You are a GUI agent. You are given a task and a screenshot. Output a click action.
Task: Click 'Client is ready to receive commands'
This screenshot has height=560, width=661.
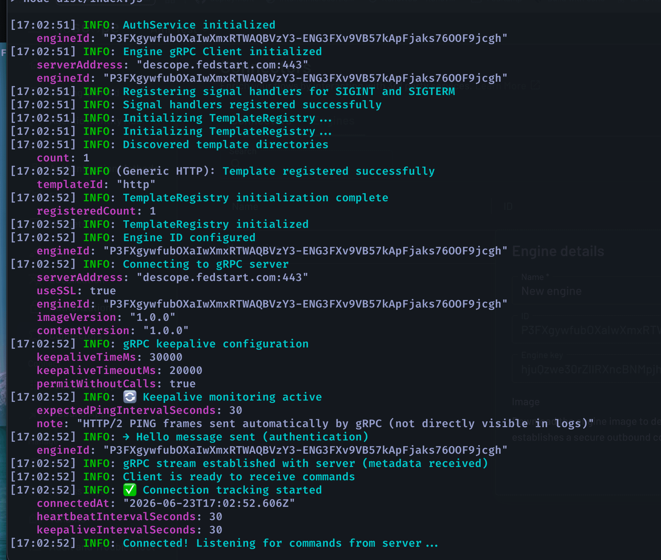239,477
